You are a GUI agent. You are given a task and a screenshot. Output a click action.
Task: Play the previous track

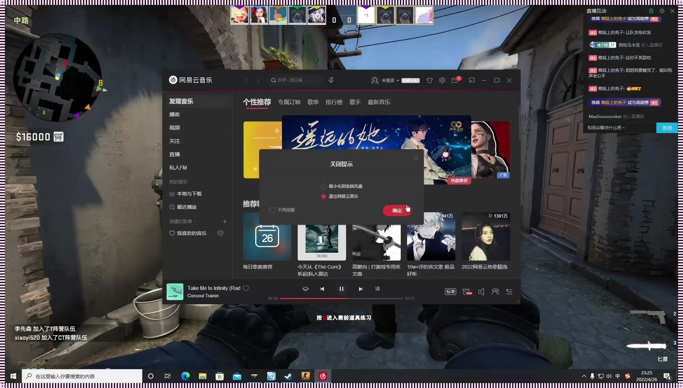[322, 289]
